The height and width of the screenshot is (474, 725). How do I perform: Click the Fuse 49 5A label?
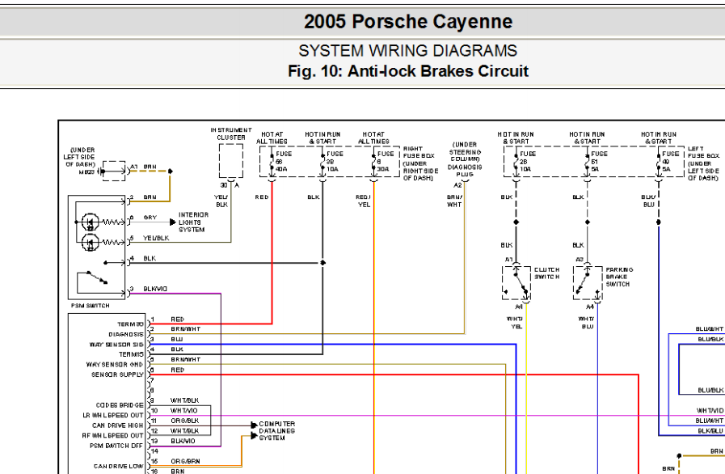670,162
